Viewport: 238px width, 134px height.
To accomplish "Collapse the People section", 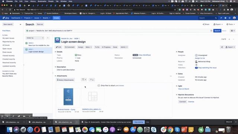I will pos(177,52).
